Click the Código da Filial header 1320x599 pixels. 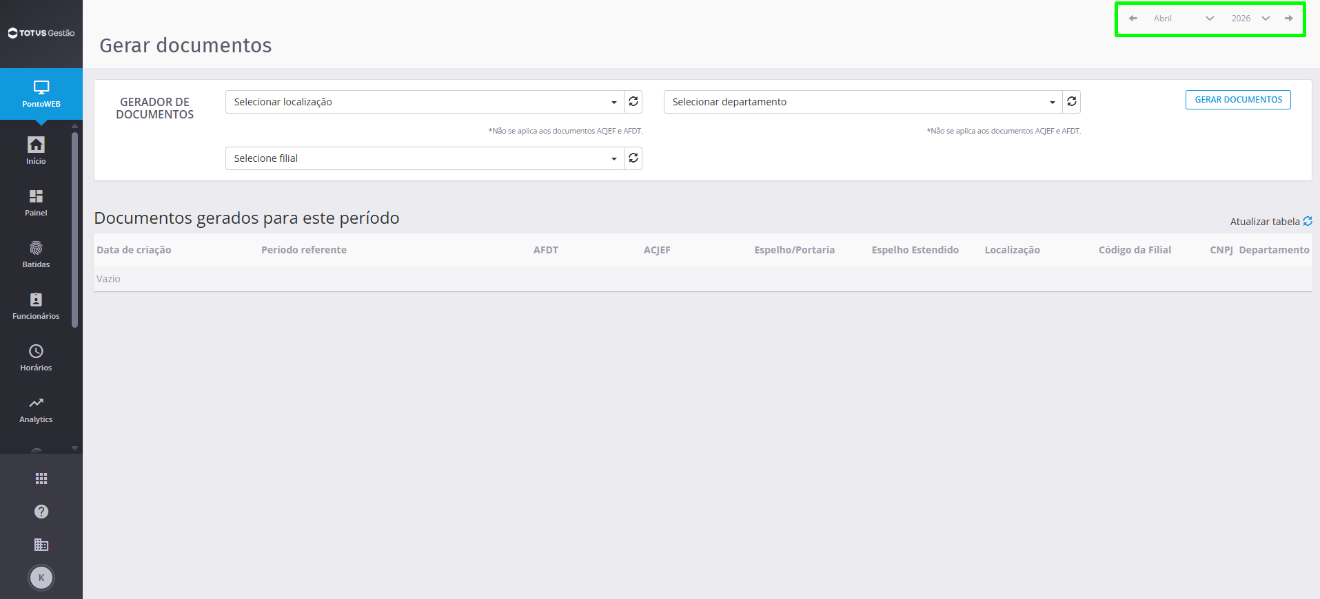pyautogui.click(x=1135, y=250)
